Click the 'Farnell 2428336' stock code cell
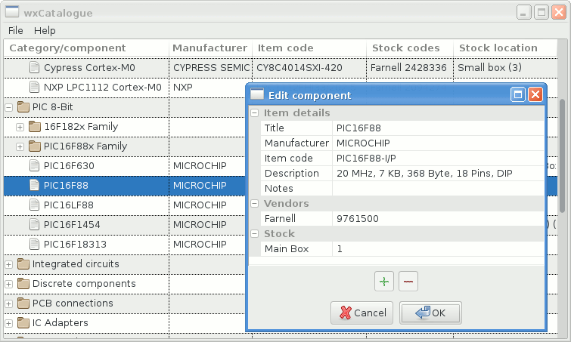Viewport: 571px width, 342px height. point(410,68)
